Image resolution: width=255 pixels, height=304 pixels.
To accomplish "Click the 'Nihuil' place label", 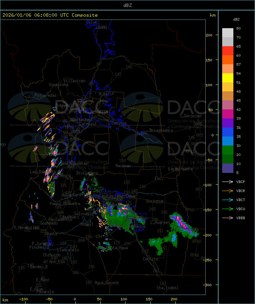I will [x=87, y=224].
